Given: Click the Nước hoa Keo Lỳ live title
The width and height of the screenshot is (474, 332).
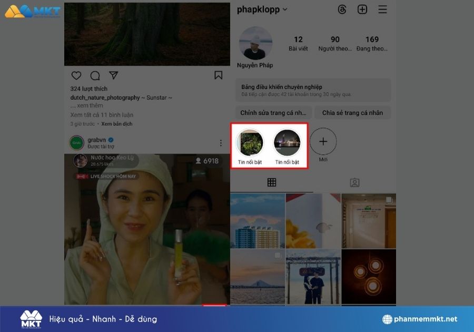Looking at the screenshot, I should (112, 158).
